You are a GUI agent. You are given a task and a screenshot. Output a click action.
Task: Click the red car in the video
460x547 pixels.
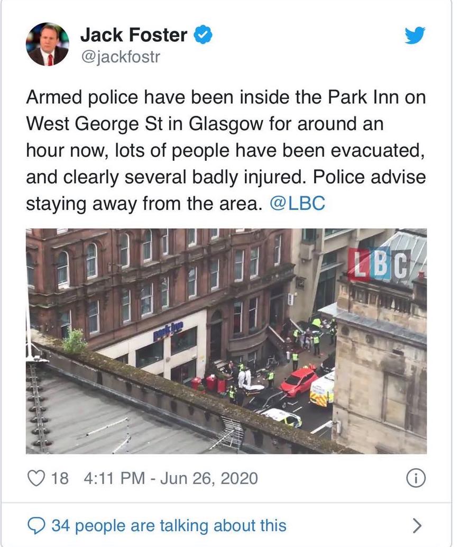(299, 380)
